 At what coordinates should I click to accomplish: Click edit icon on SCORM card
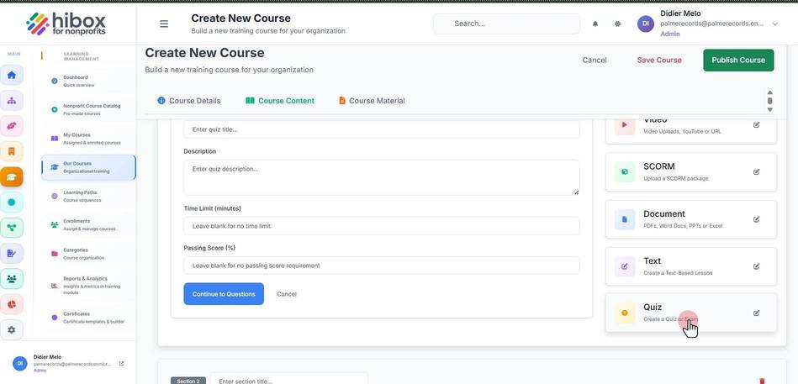pyautogui.click(x=756, y=172)
